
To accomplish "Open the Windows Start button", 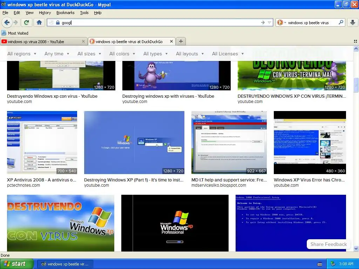I will point(16,264).
